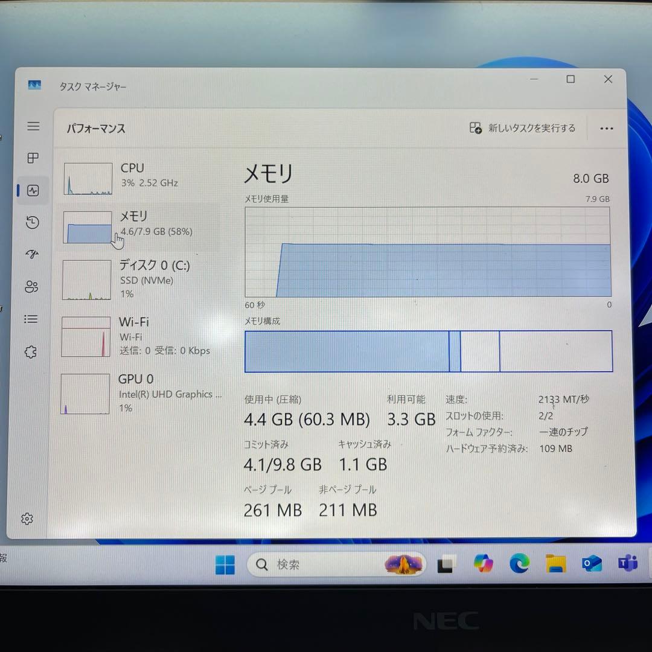Open the Startup apps page
Screen dimensions: 652x652
pyautogui.click(x=33, y=255)
